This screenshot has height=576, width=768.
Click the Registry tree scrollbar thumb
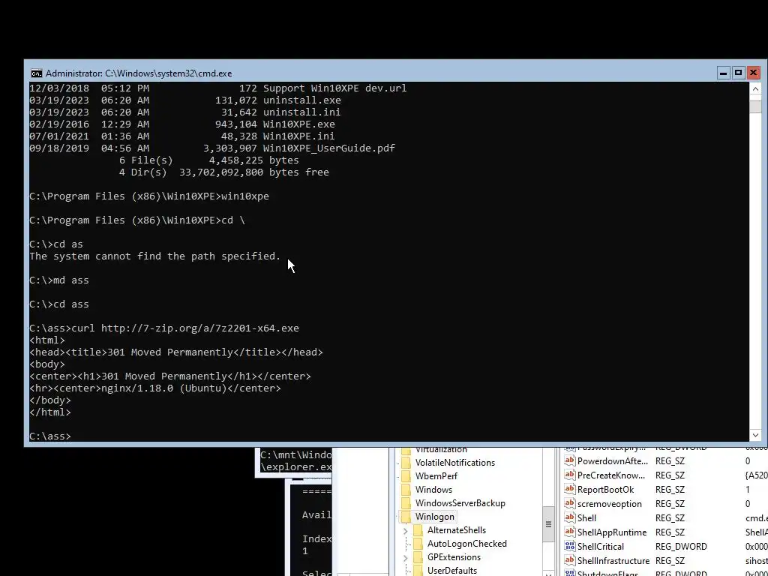coord(548,524)
